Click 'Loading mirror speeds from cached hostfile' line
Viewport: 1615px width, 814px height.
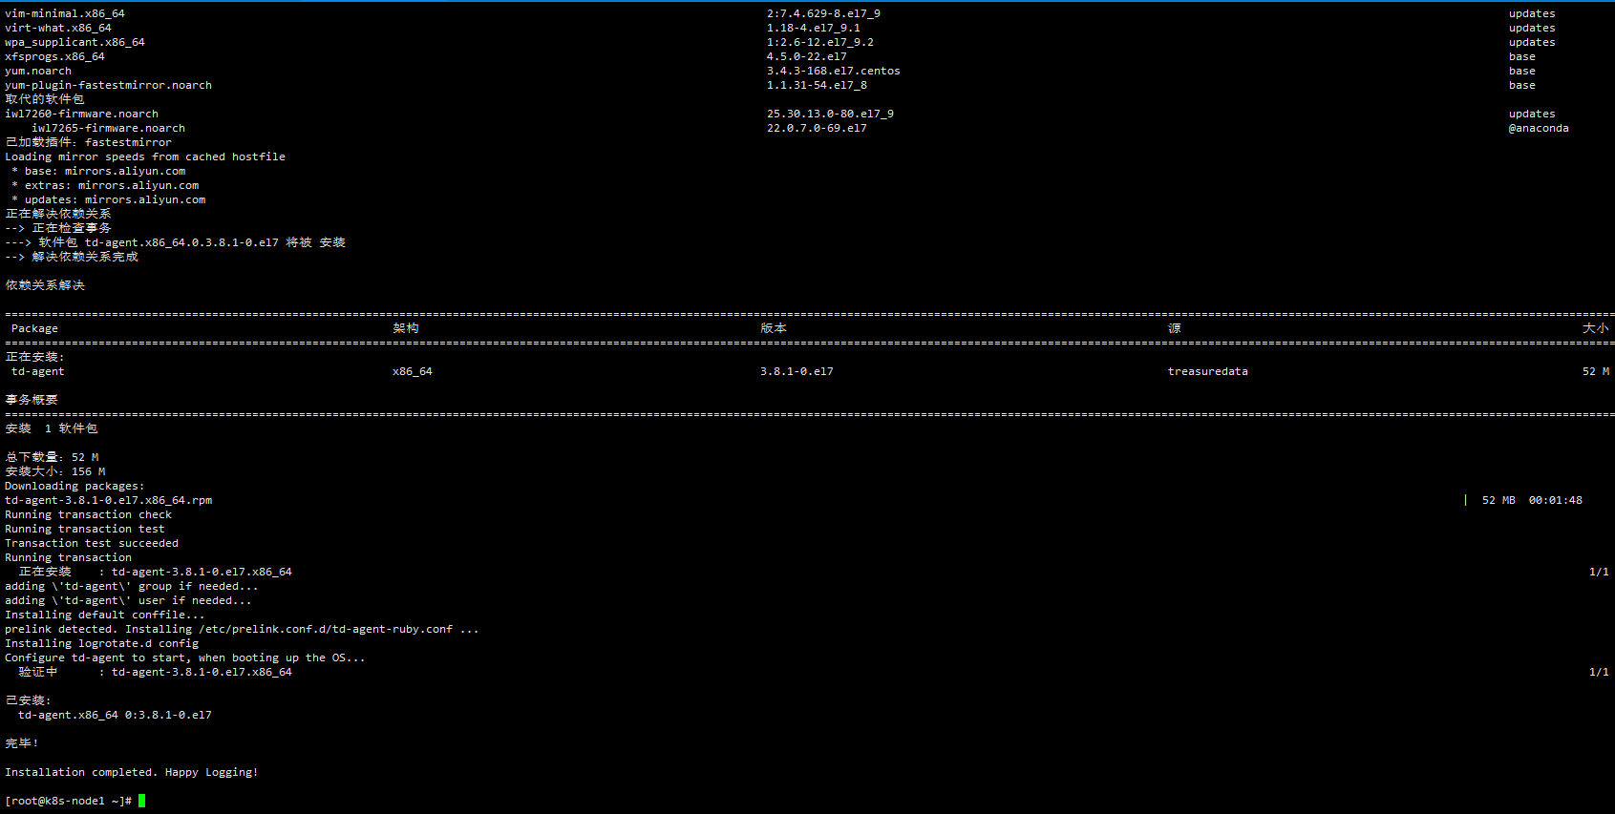point(145,157)
